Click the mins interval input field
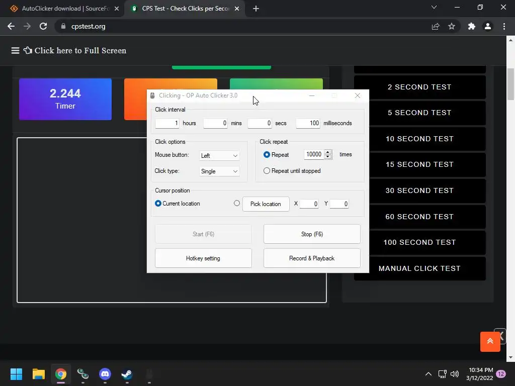 [215, 124]
